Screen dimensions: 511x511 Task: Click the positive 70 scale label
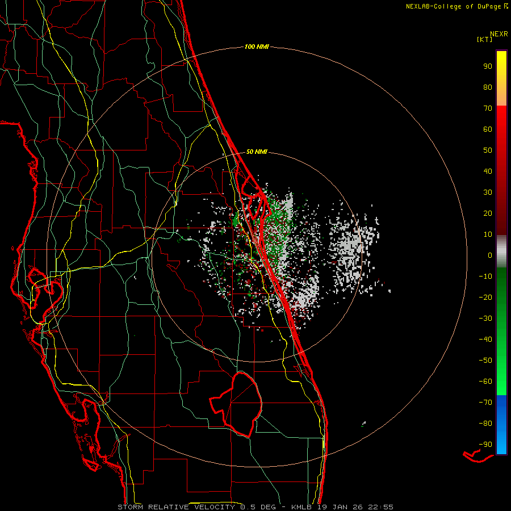(488, 108)
